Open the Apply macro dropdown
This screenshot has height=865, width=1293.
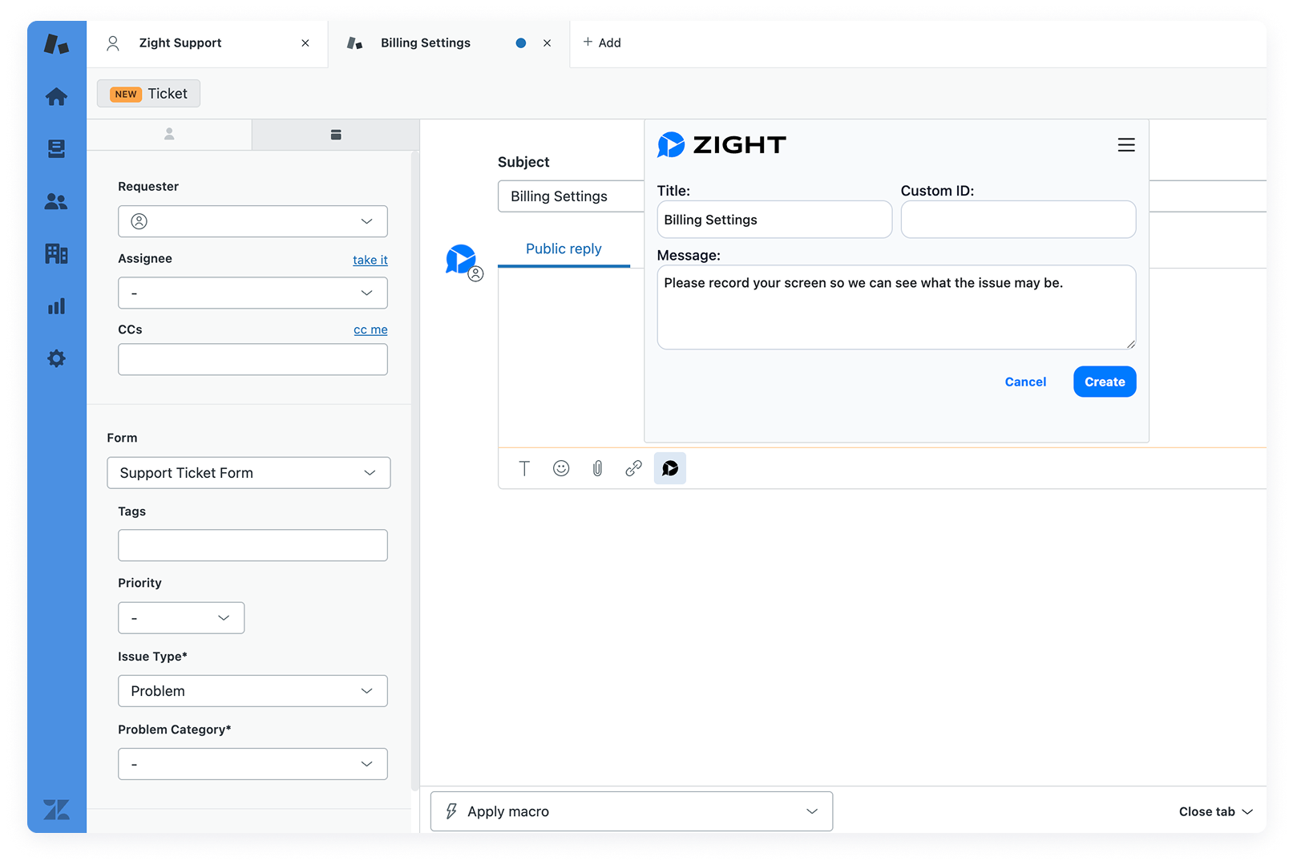[x=632, y=811]
